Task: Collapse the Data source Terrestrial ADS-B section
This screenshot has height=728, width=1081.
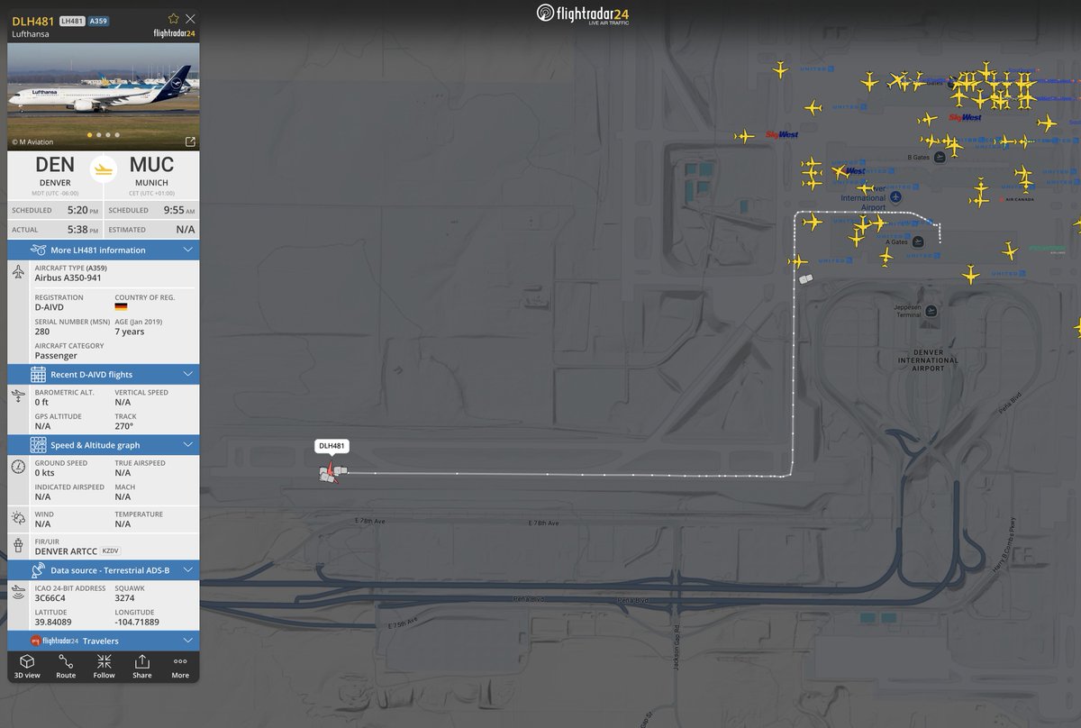Action: (186, 569)
